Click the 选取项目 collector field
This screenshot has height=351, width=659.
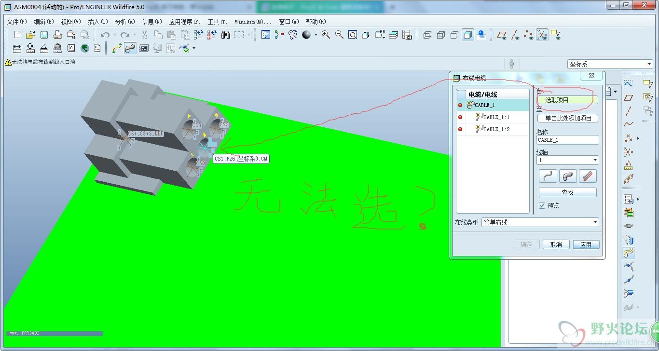tap(567, 100)
